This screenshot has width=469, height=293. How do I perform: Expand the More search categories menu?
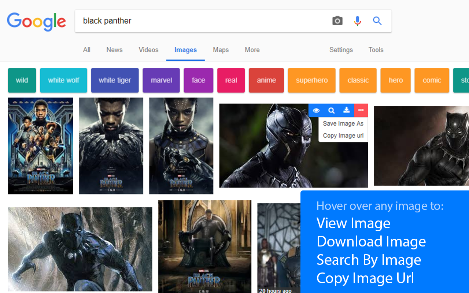pos(252,50)
